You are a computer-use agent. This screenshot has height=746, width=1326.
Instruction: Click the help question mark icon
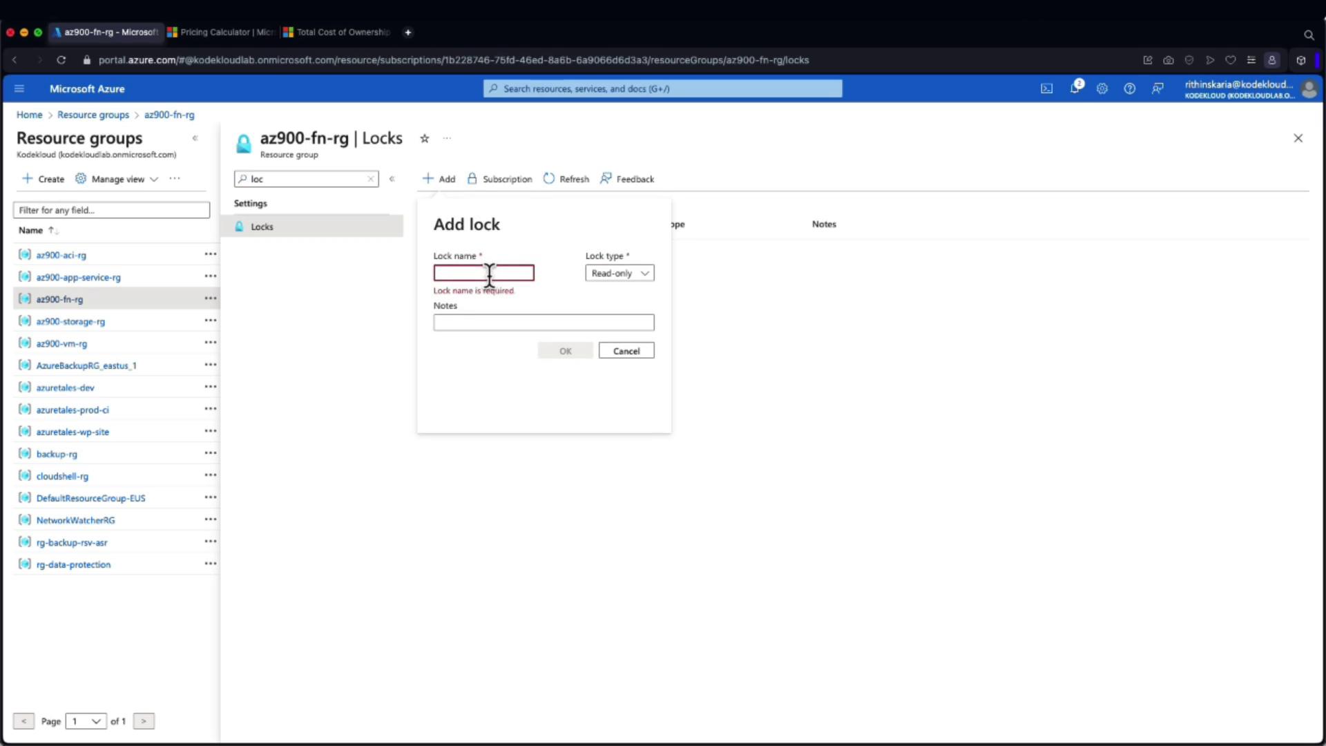(x=1130, y=88)
